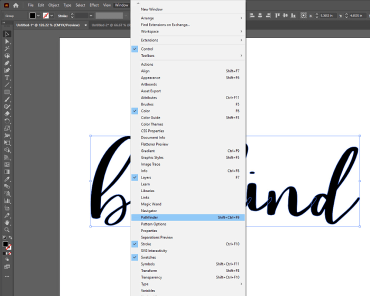Select the Zoom tool magnifier
The width and height of the screenshot is (370, 296).
tap(7, 230)
